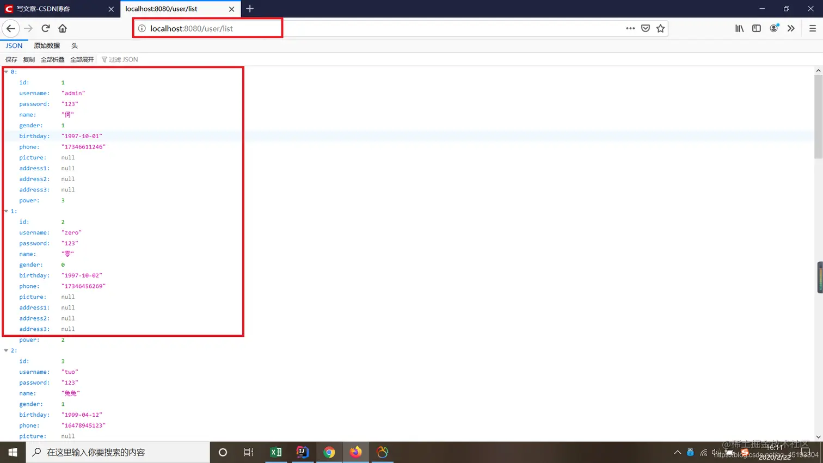This screenshot has width=823, height=463.
Task: Open the Firefox hamburger menu
Action: click(x=813, y=28)
